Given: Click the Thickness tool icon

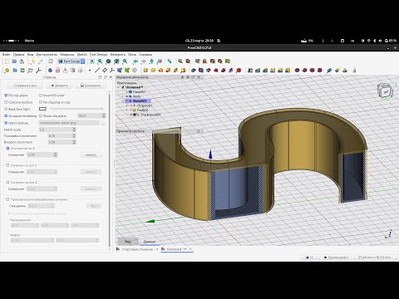Looking at the screenshot, I should point(320,71).
